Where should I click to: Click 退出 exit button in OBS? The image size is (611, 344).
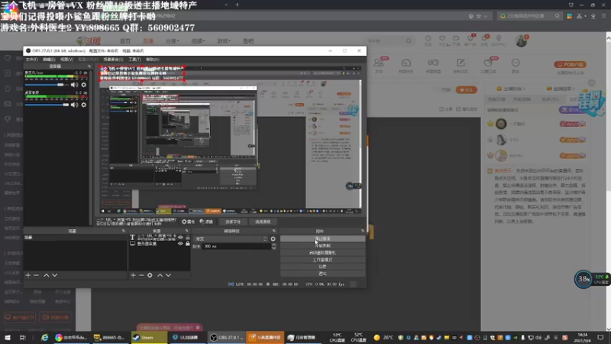(x=322, y=274)
